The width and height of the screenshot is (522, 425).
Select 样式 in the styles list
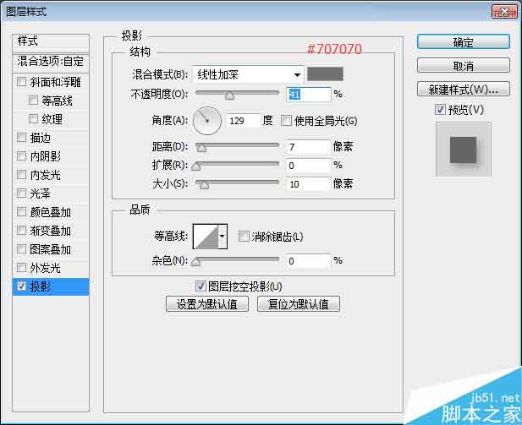(51, 41)
